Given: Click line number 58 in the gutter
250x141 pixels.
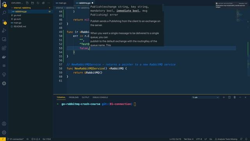Looking at the screenshot, I should pyautogui.click(x=61, y=69).
